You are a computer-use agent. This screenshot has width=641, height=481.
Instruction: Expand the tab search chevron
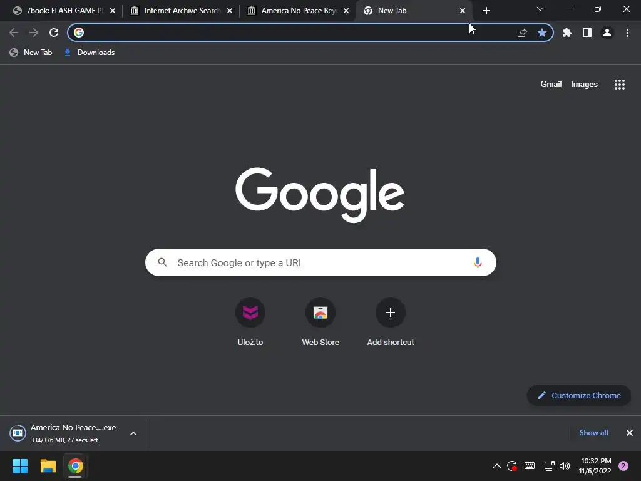pos(540,9)
